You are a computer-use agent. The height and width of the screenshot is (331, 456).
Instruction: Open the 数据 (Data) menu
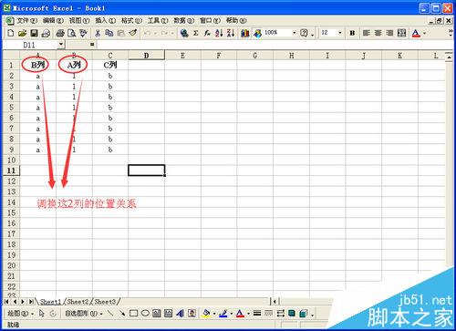(x=184, y=21)
